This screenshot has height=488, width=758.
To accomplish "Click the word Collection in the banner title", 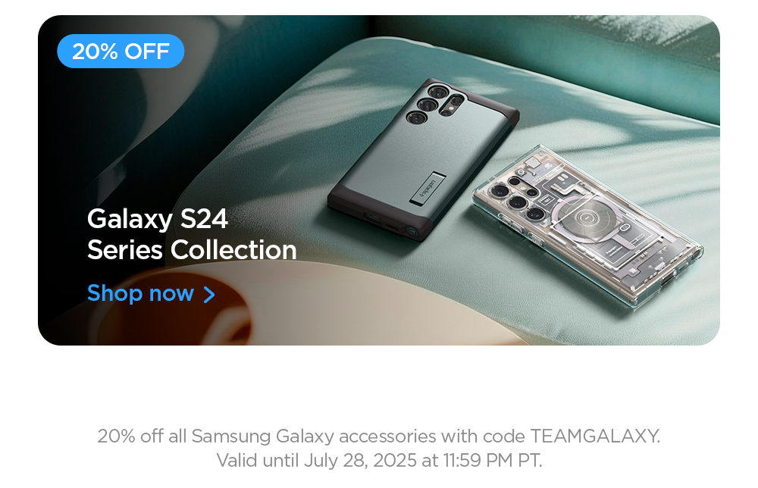I will pyautogui.click(x=233, y=250).
